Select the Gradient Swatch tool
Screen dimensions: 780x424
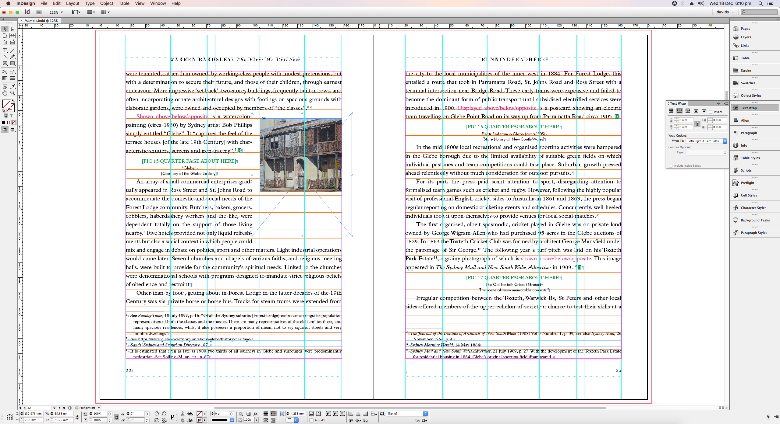(5, 78)
